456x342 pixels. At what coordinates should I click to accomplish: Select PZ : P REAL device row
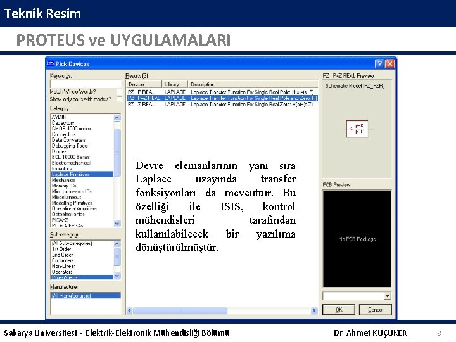point(222,92)
